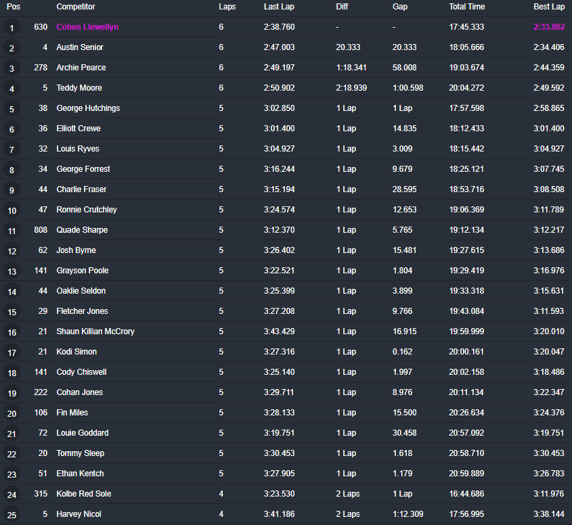Click the position 16 circle badge

(x=12, y=332)
